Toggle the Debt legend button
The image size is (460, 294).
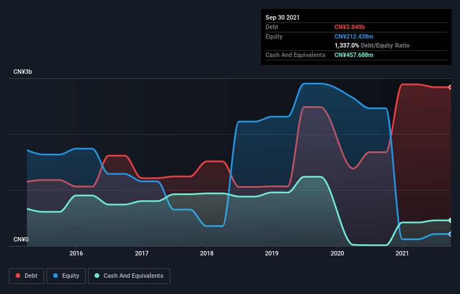click(27, 276)
